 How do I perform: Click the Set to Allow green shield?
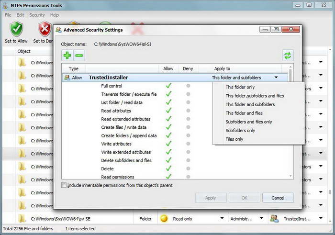tap(16, 29)
